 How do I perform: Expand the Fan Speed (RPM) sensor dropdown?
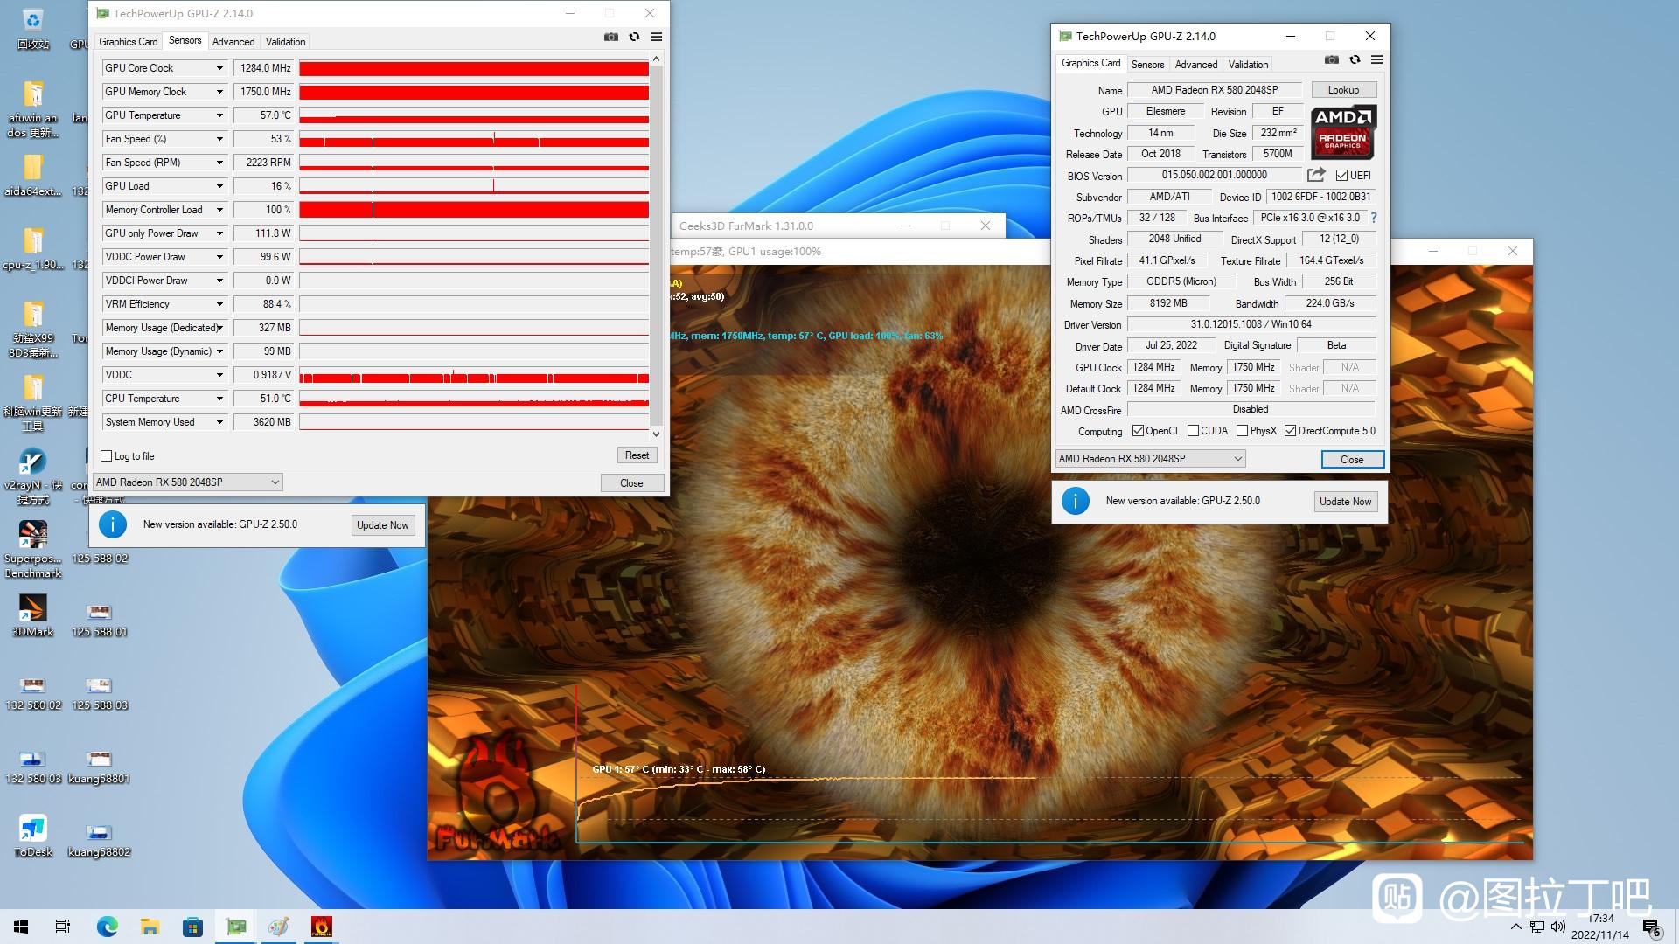(219, 163)
